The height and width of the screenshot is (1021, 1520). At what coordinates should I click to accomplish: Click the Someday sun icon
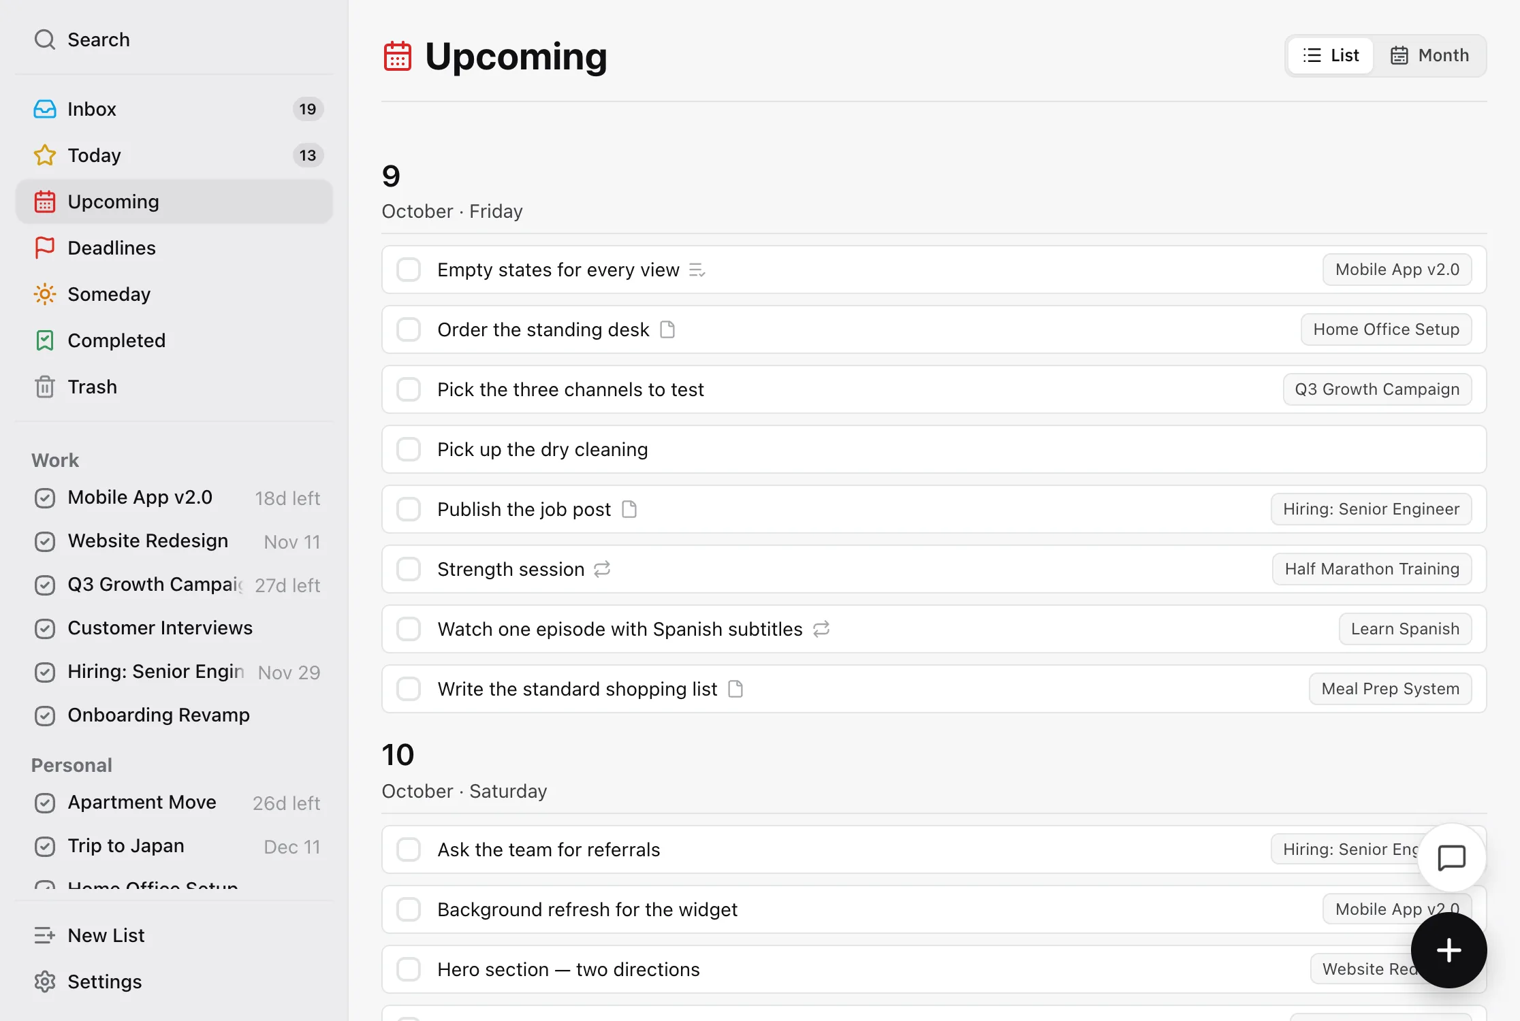[x=45, y=294]
